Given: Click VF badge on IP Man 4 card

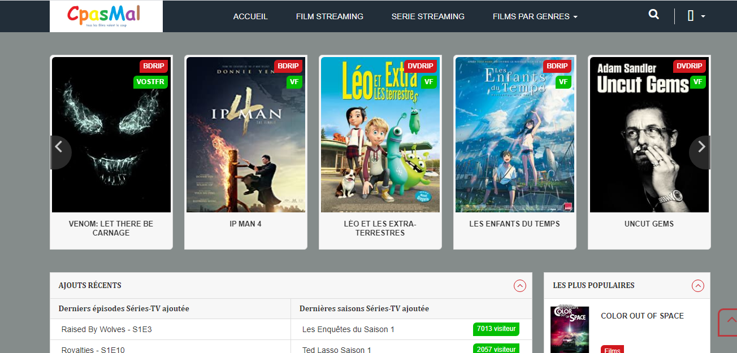Looking at the screenshot, I should tap(294, 82).
